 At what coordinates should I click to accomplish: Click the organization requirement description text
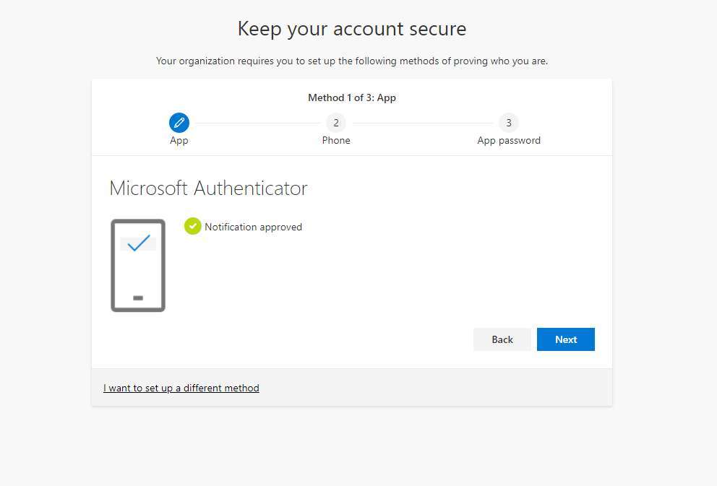point(352,61)
